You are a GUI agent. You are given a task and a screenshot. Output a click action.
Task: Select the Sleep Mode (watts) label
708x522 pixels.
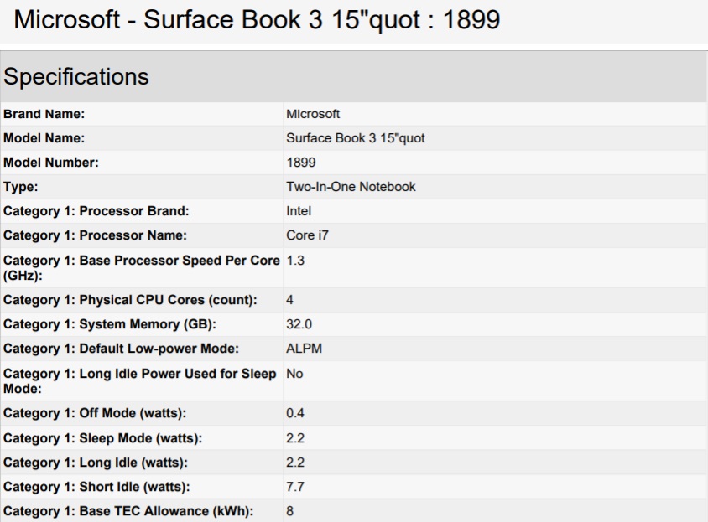coord(102,436)
